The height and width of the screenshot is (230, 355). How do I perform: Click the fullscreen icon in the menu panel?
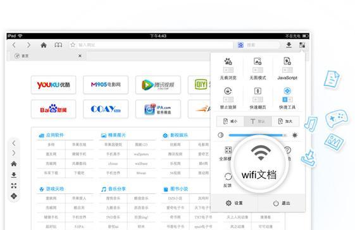tap(228, 150)
